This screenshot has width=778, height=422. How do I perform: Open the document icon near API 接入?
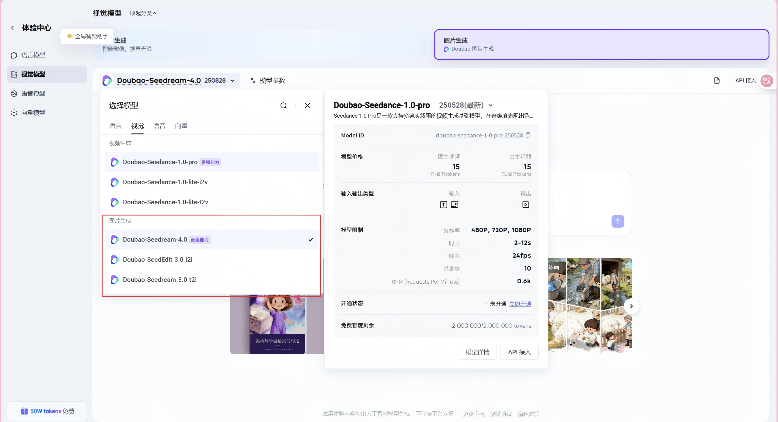click(717, 81)
